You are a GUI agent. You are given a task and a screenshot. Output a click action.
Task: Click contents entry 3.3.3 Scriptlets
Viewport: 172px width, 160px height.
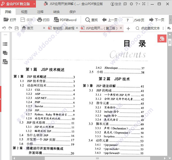[x=119, y=137]
